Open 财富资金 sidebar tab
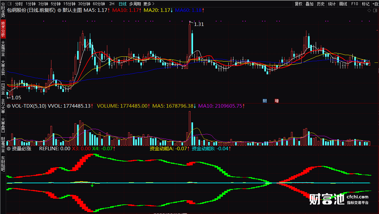Screen dimensions: 379x214 click(3, 144)
